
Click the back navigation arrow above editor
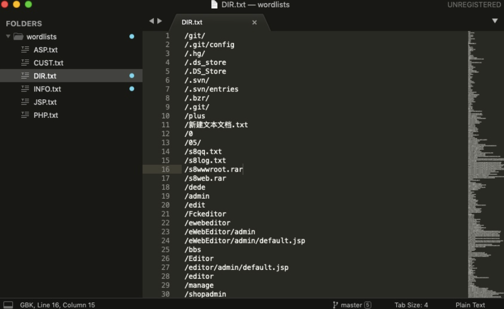pyautogui.click(x=152, y=21)
